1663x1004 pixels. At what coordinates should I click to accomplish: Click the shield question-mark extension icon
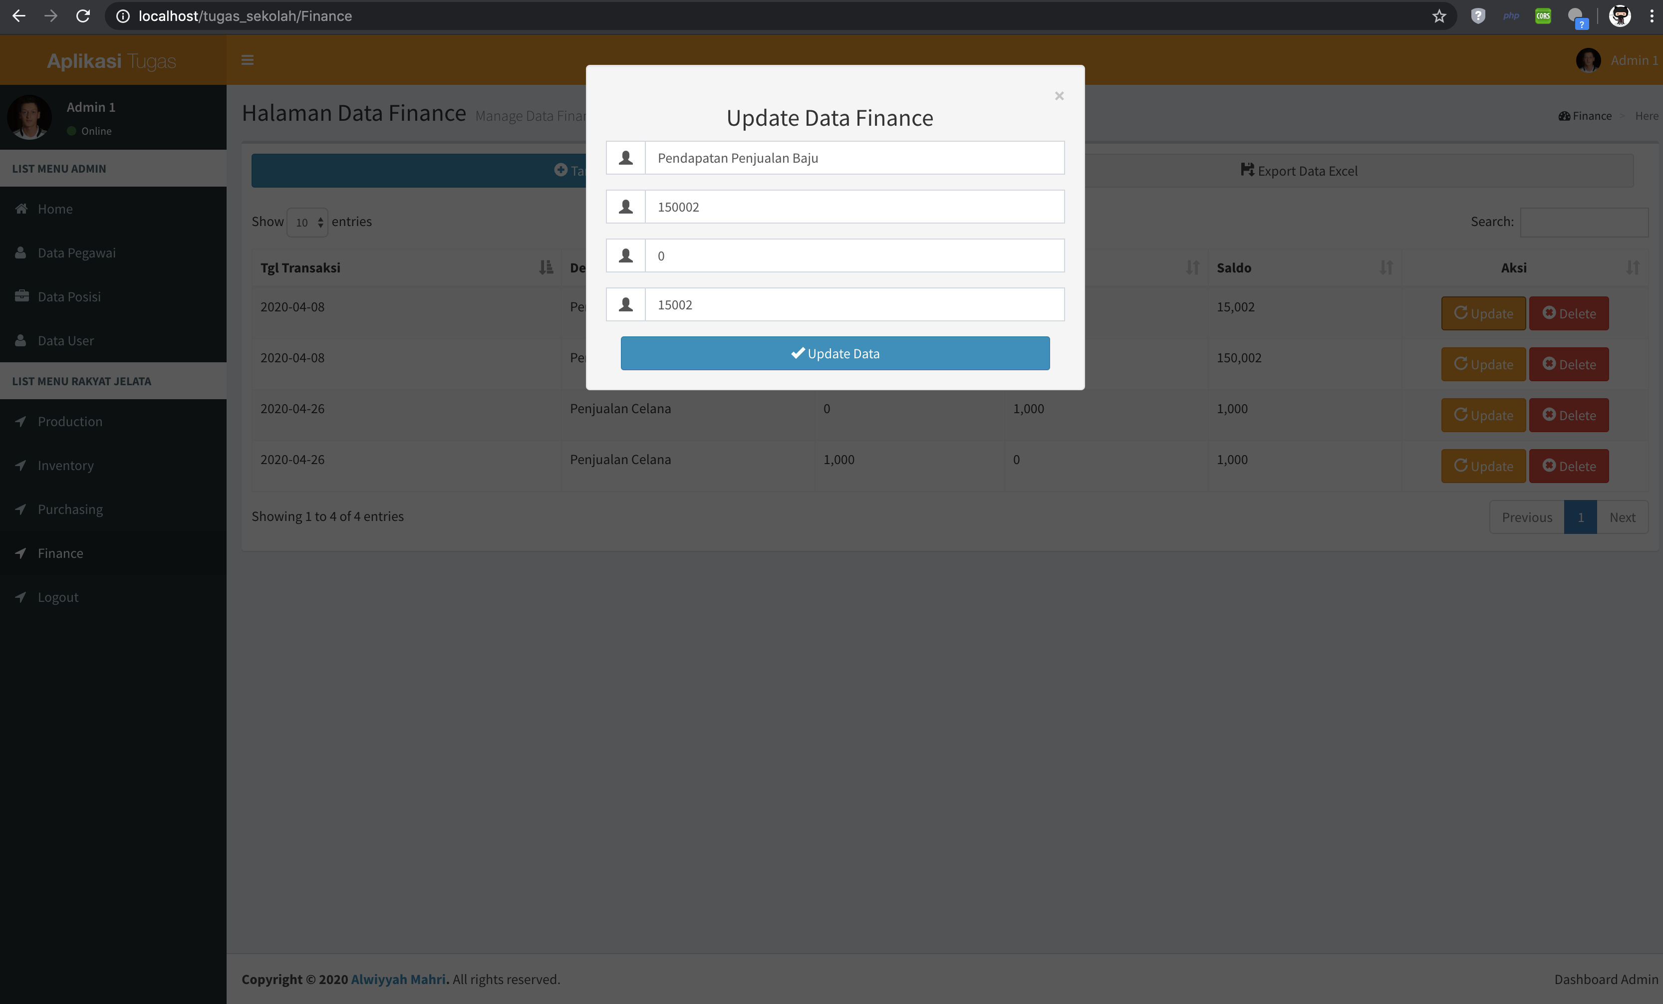tap(1478, 15)
